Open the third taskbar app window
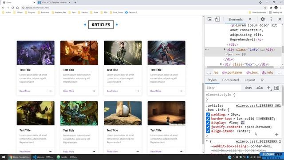The height and width of the screenshot is (160, 284). (x=67, y=157)
